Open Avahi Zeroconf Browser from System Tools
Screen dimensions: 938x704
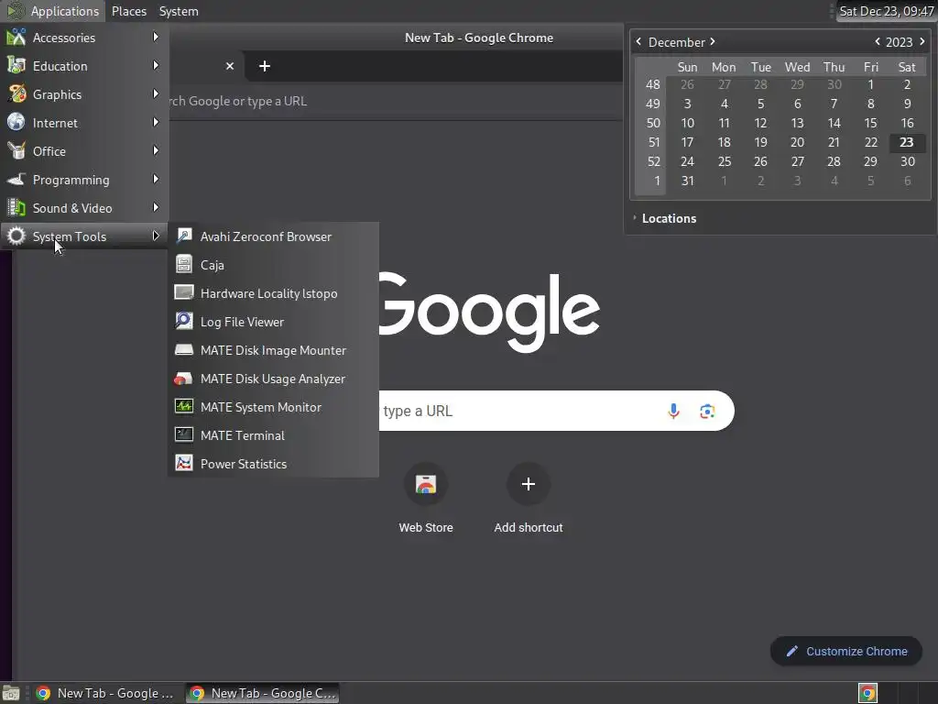click(x=273, y=236)
